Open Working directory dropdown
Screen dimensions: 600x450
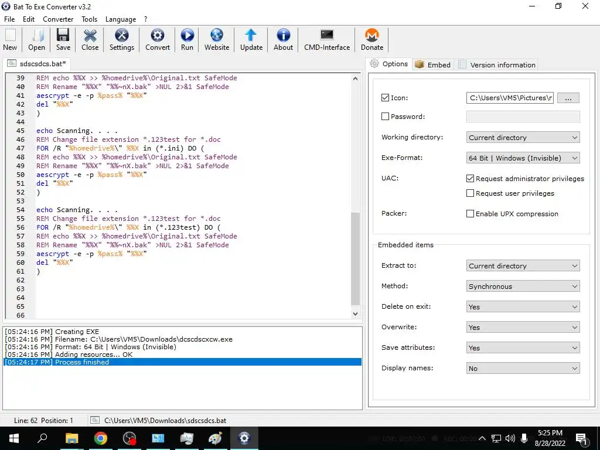pyautogui.click(x=523, y=137)
